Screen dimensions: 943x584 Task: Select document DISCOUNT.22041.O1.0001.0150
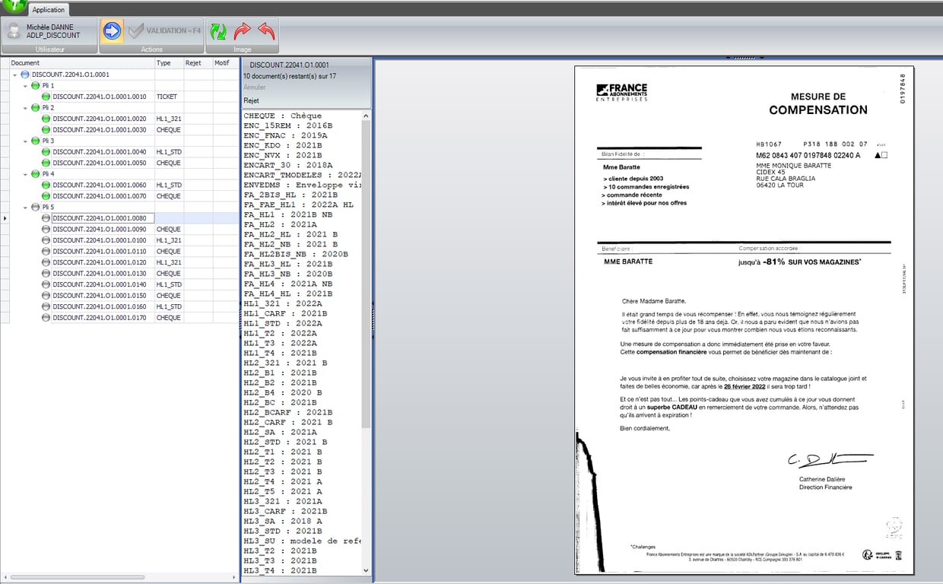(100, 295)
